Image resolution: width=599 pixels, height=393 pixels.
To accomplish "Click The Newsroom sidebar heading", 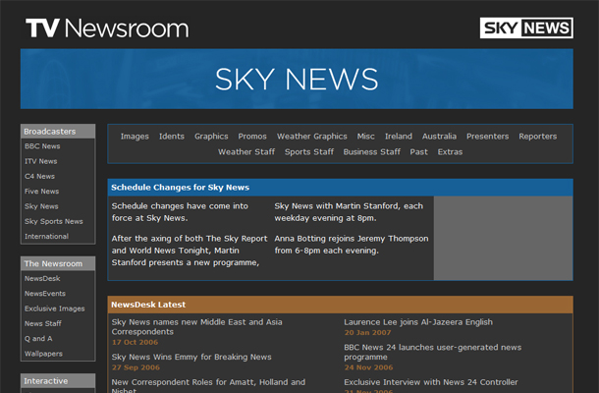I will [x=58, y=263].
